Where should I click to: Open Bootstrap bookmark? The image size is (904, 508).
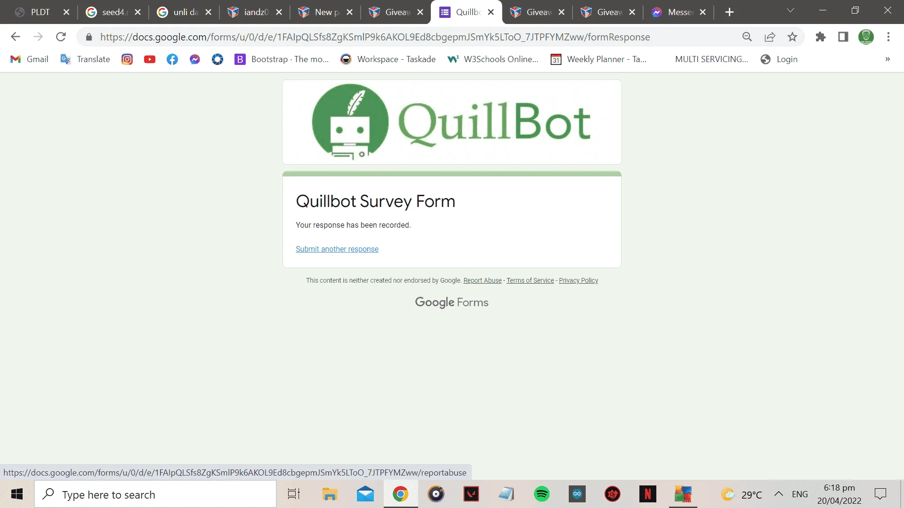click(x=282, y=59)
